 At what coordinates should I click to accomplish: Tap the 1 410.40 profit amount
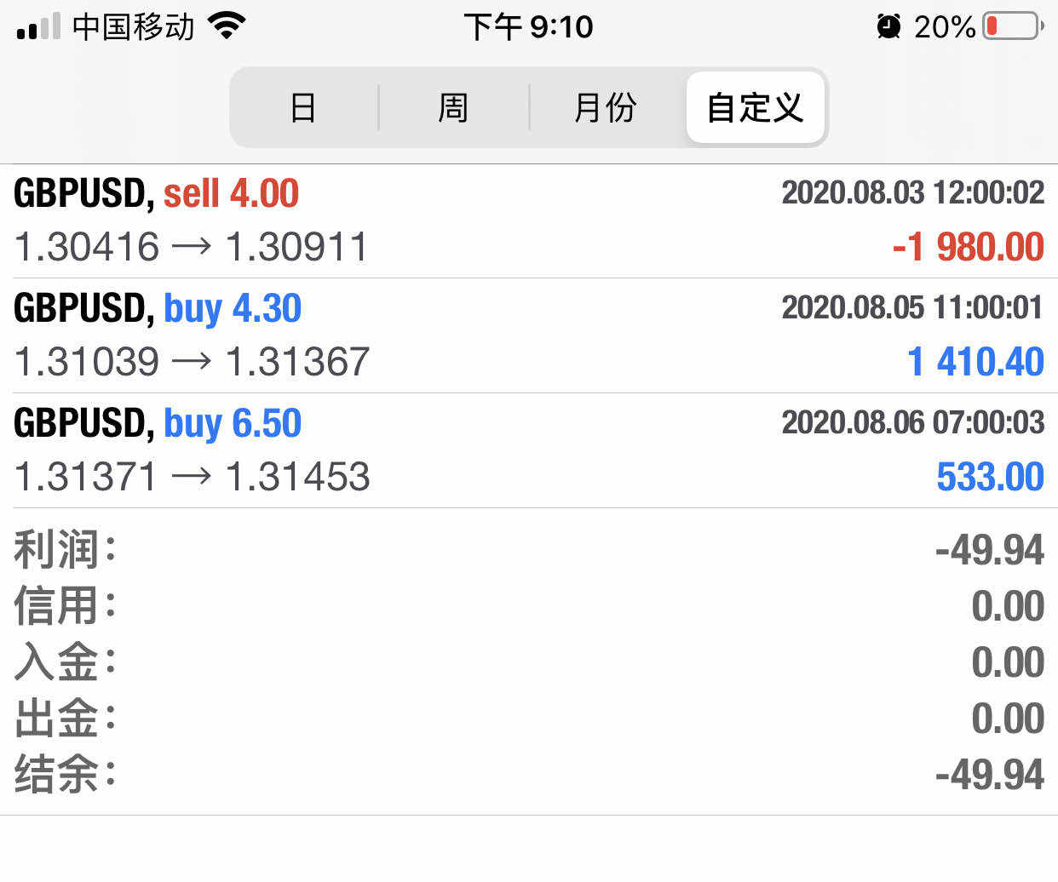[x=975, y=363]
